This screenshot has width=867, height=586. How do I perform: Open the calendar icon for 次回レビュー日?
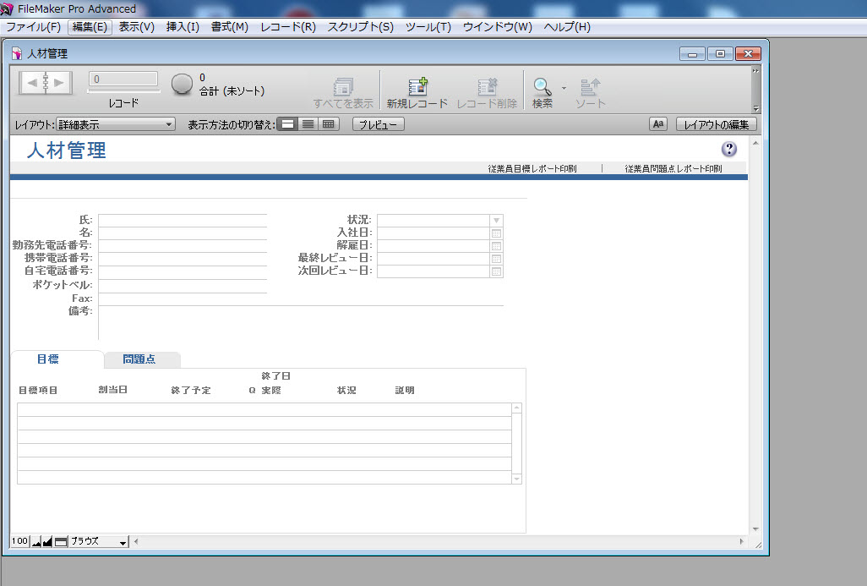coord(496,271)
